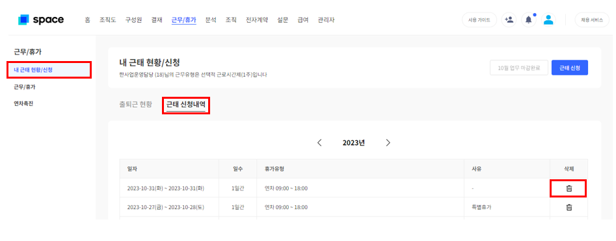Open the 근무/휴가 top menu
The width and height of the screenshot is (616, 241).
click(184, 19)
